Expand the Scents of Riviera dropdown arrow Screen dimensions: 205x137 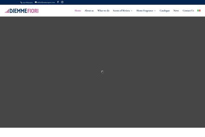132,11
